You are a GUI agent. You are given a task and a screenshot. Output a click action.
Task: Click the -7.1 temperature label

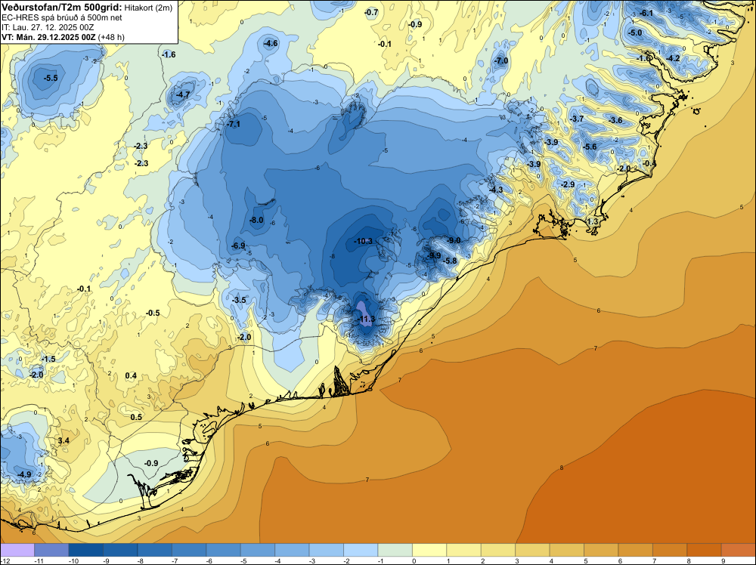(x=234, y=125)
